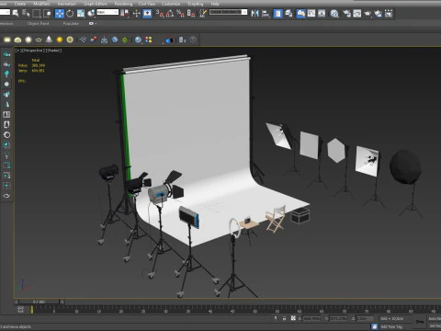Image resolution: width=441 pixels, height=331 pixels.
Task: Toggle the ribbon display
Action: point(301,13)
